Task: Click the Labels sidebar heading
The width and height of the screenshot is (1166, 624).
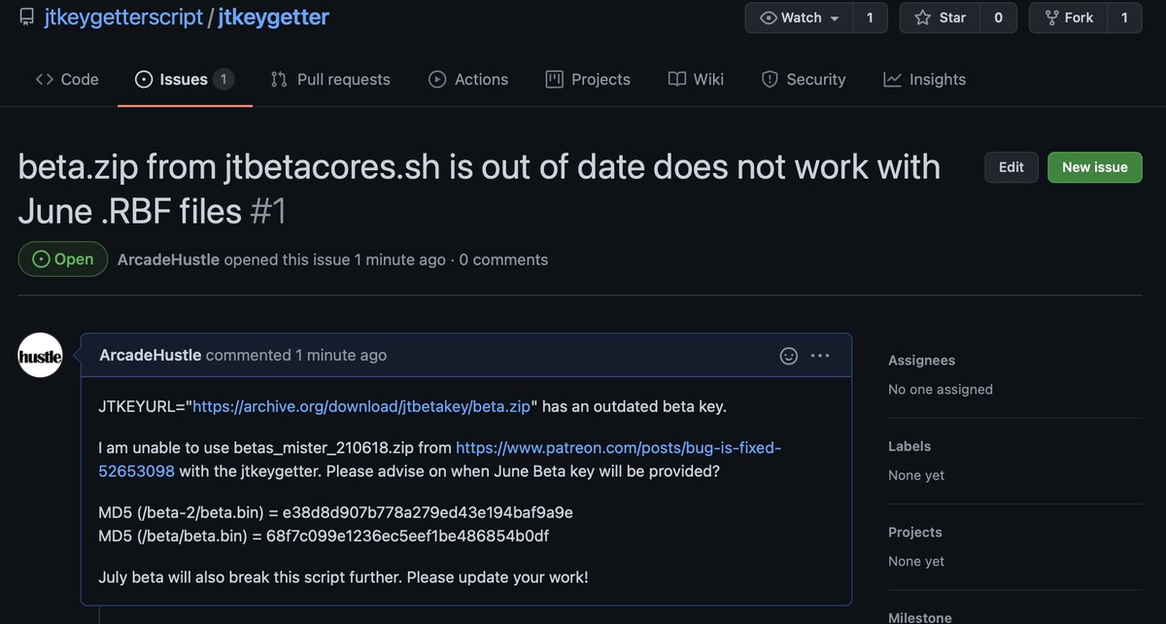Action: [909, 446]
